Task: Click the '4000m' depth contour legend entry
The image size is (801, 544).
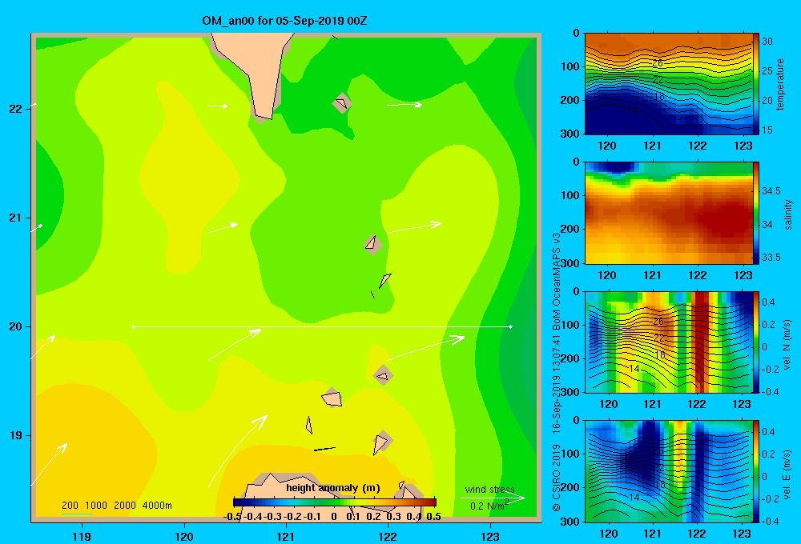Action: [x=157, y=506]
